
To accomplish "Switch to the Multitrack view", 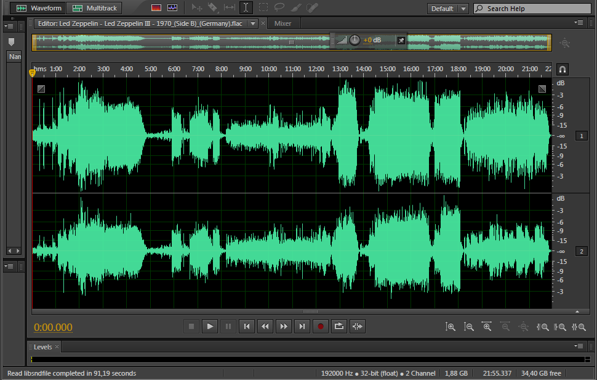I will pyautogui.click(x=94, y=8).
